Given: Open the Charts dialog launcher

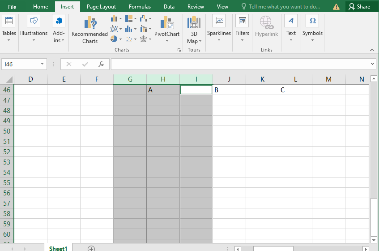Looking at the screenshot, I should (x=179, y=50).
